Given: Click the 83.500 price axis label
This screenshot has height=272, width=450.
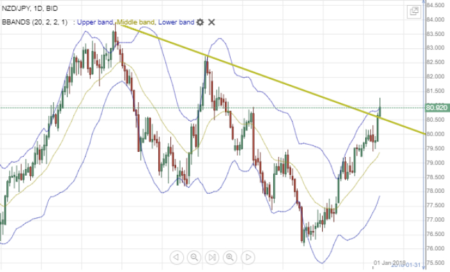Looking at the screenshot, I should (435, 34).
